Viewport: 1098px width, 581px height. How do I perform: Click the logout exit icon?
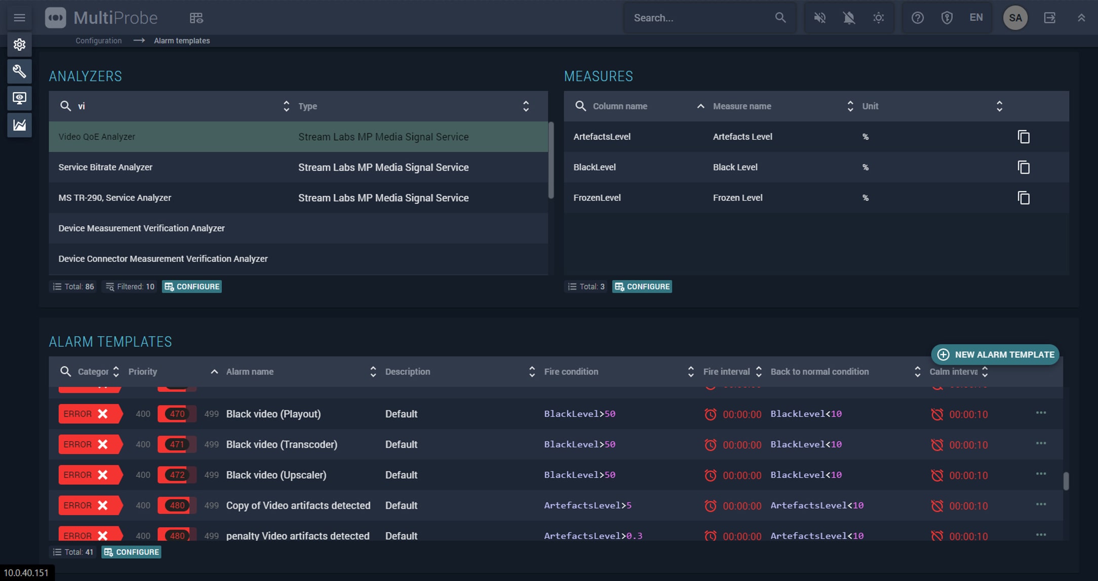1050,18
